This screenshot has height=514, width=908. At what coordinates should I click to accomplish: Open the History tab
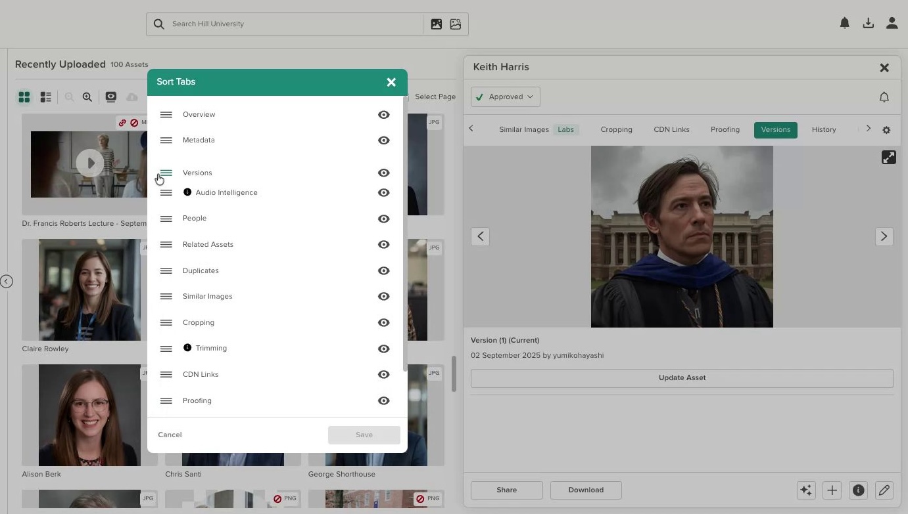824,130
